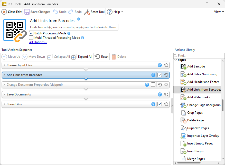
Task: Reset the Change Document Properties step
Action: click(160, 85)
